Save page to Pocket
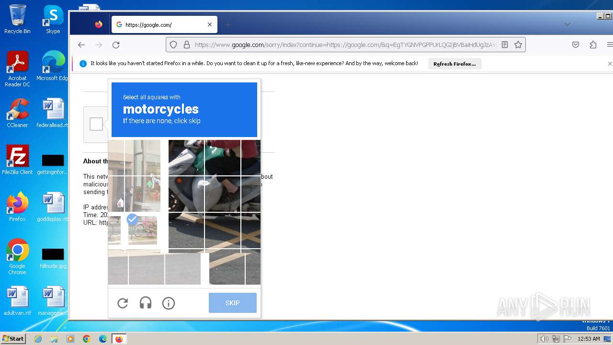613x345 pixels. click(x=576, y=45)
